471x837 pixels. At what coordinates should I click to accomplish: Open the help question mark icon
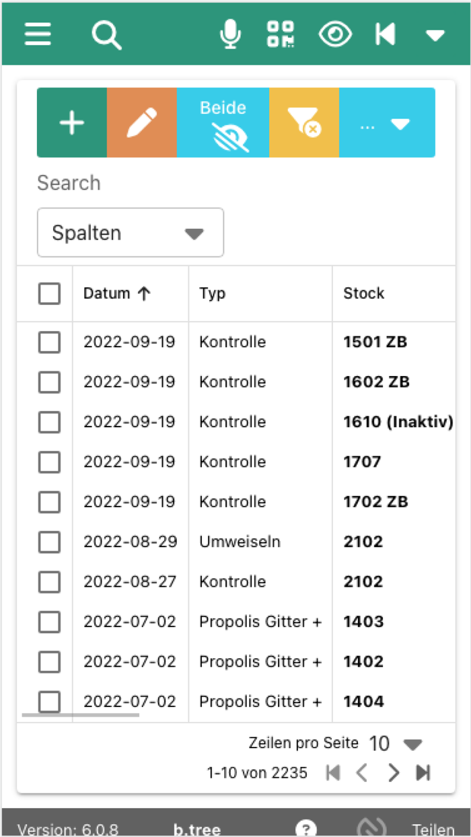(x=306, y=828)
